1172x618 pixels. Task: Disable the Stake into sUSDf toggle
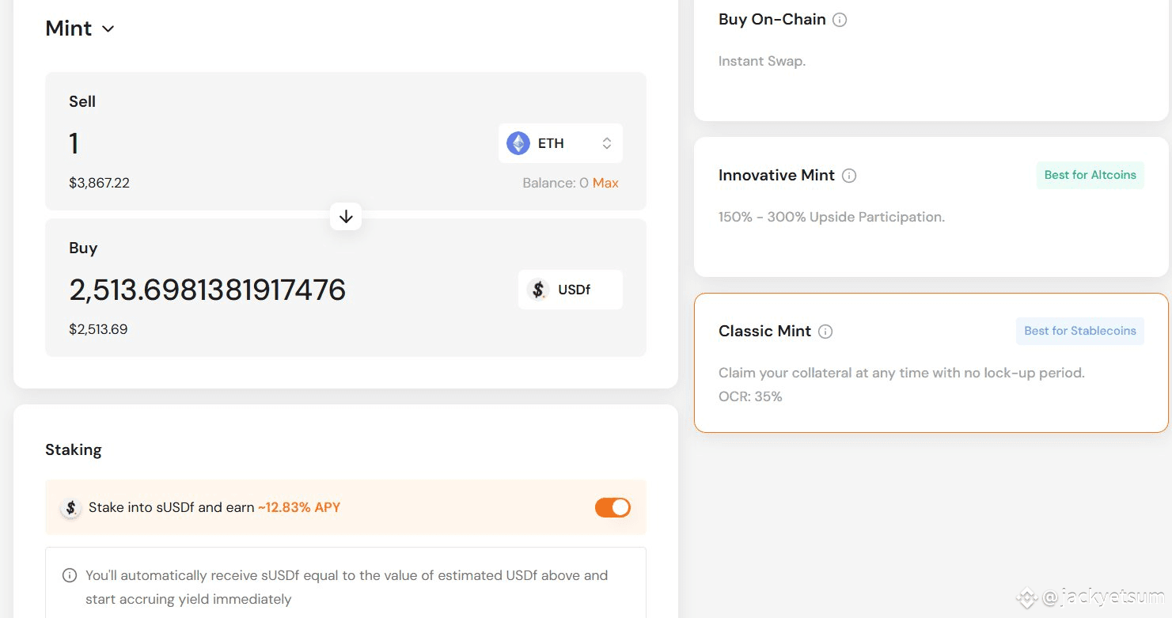pos(613,507)
